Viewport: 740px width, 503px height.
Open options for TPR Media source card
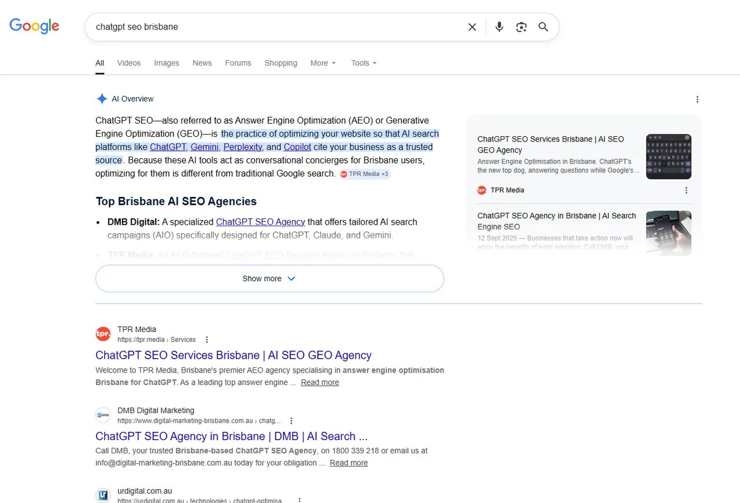click(686, 190)
